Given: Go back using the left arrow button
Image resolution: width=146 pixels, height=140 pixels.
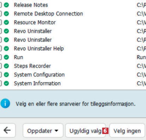Looking at the screenshot, I should [x=7, y=130].
